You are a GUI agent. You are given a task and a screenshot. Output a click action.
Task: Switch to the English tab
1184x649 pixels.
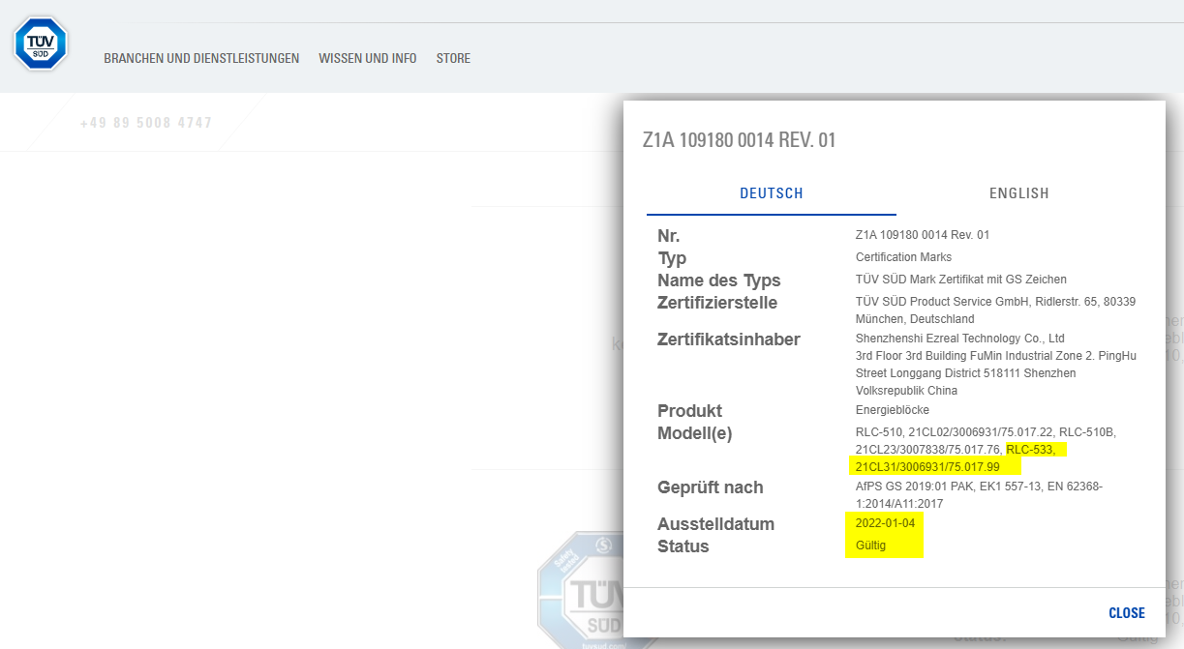tap(1018, 193)
